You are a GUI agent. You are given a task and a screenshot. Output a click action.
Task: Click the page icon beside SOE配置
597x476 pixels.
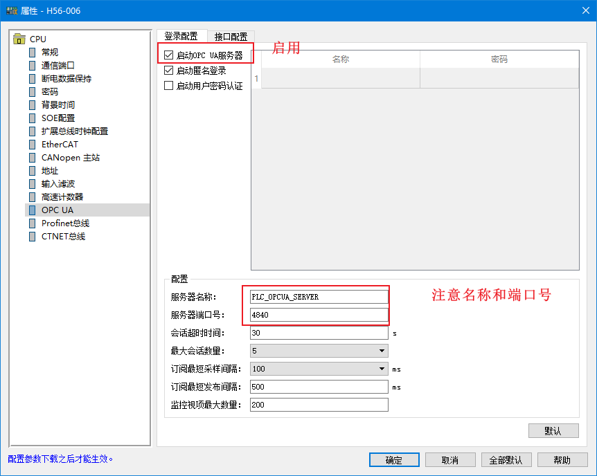coord(33,118)
